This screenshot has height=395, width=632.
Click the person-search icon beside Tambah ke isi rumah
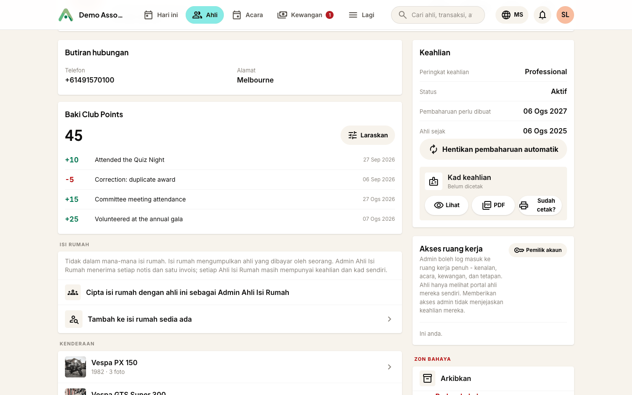[x=74, y=319]
